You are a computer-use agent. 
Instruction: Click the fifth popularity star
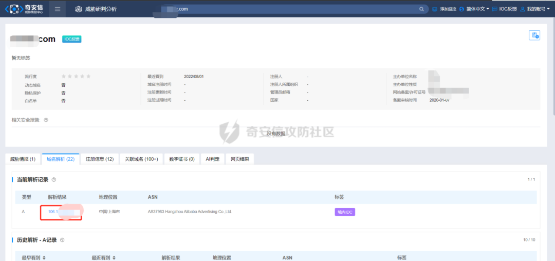pos(88,76)
